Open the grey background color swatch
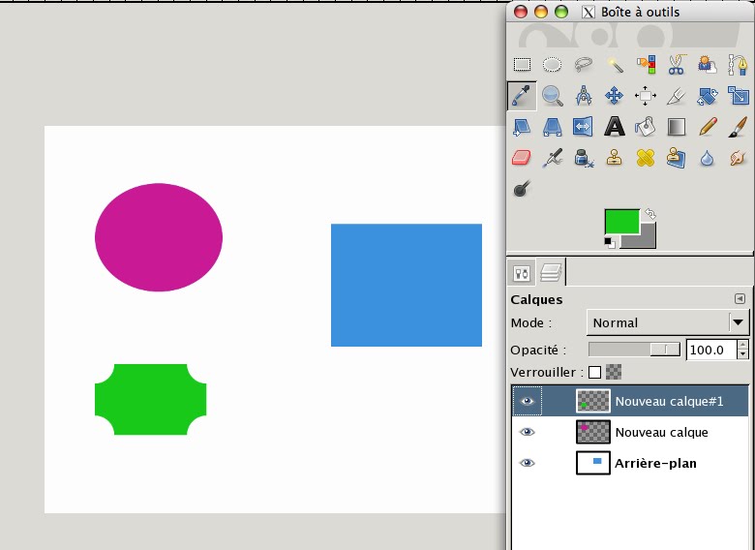 tap(646, 239)
